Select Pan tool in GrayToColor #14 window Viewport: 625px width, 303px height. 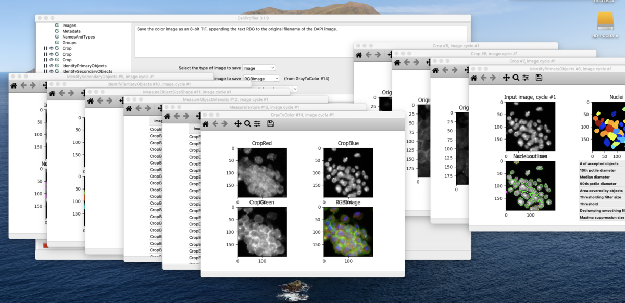pyautogui.click(x=238, y=124)
